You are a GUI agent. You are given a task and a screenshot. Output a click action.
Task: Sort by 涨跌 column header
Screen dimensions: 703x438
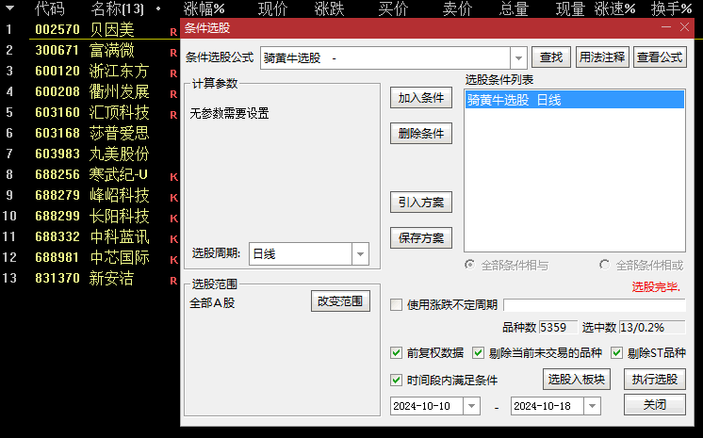pyautogui.click(x=330, y=8)
